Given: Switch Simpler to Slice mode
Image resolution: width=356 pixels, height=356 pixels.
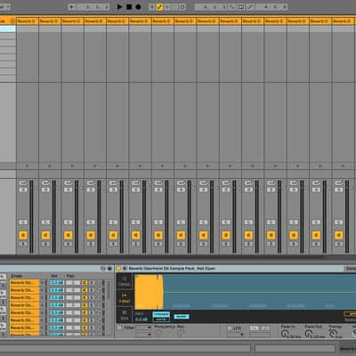Looking at the screenshot, I should pos(125,315).
